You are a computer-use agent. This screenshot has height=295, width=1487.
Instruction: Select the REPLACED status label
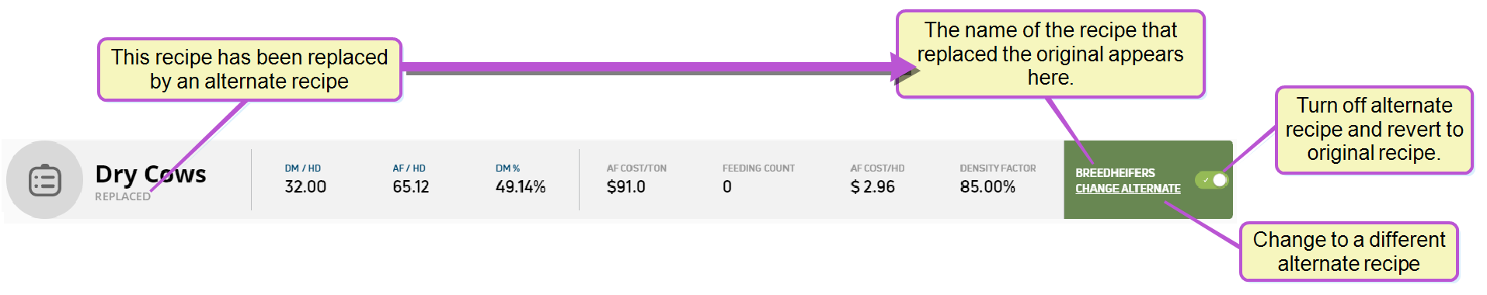123,196
